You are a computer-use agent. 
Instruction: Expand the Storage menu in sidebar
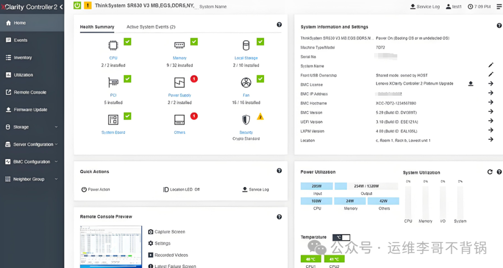pos(56,127)
